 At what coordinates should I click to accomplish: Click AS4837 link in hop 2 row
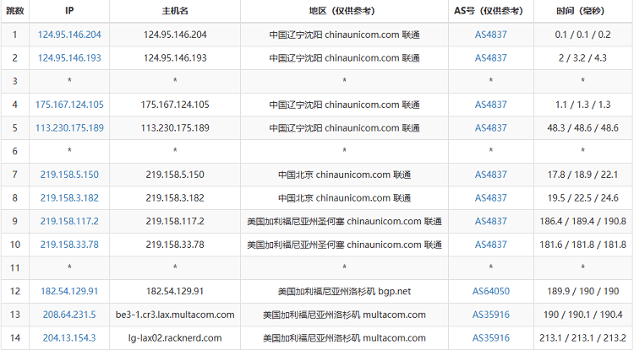[x=491, y=58]
